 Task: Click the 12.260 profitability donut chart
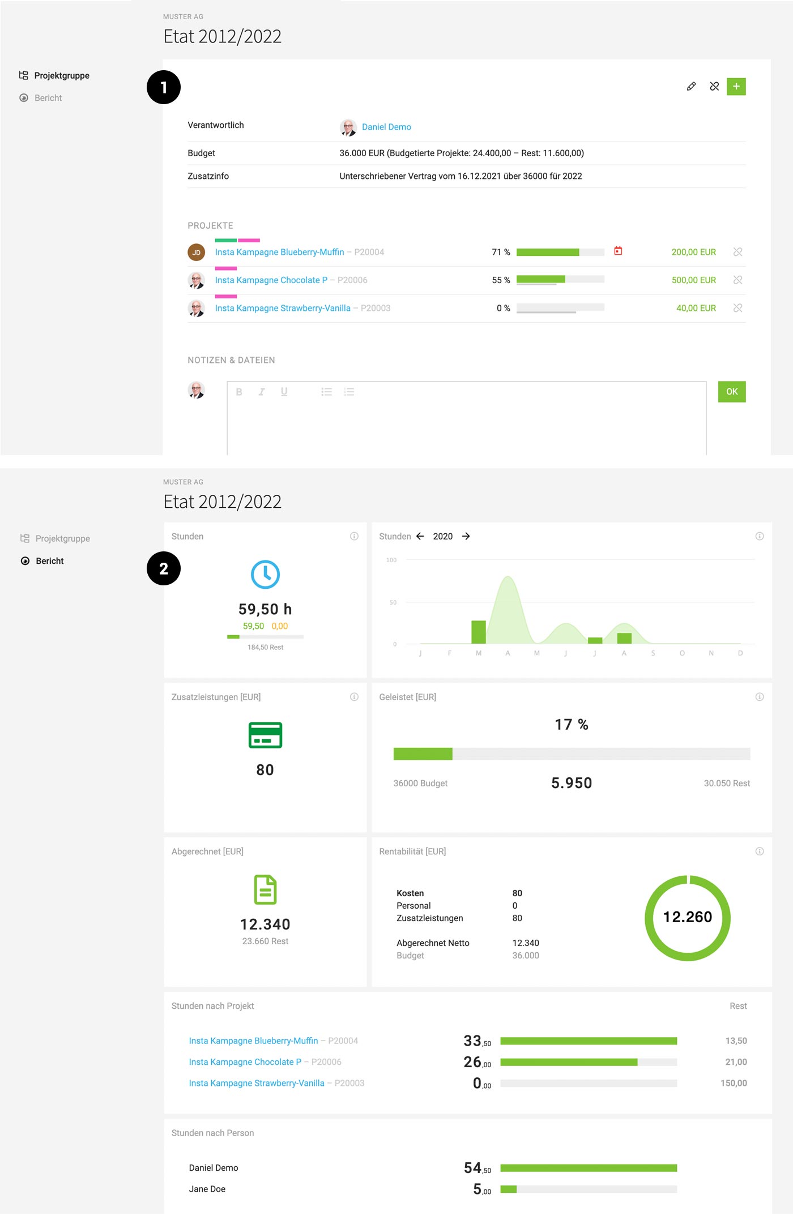coord(688,918)
